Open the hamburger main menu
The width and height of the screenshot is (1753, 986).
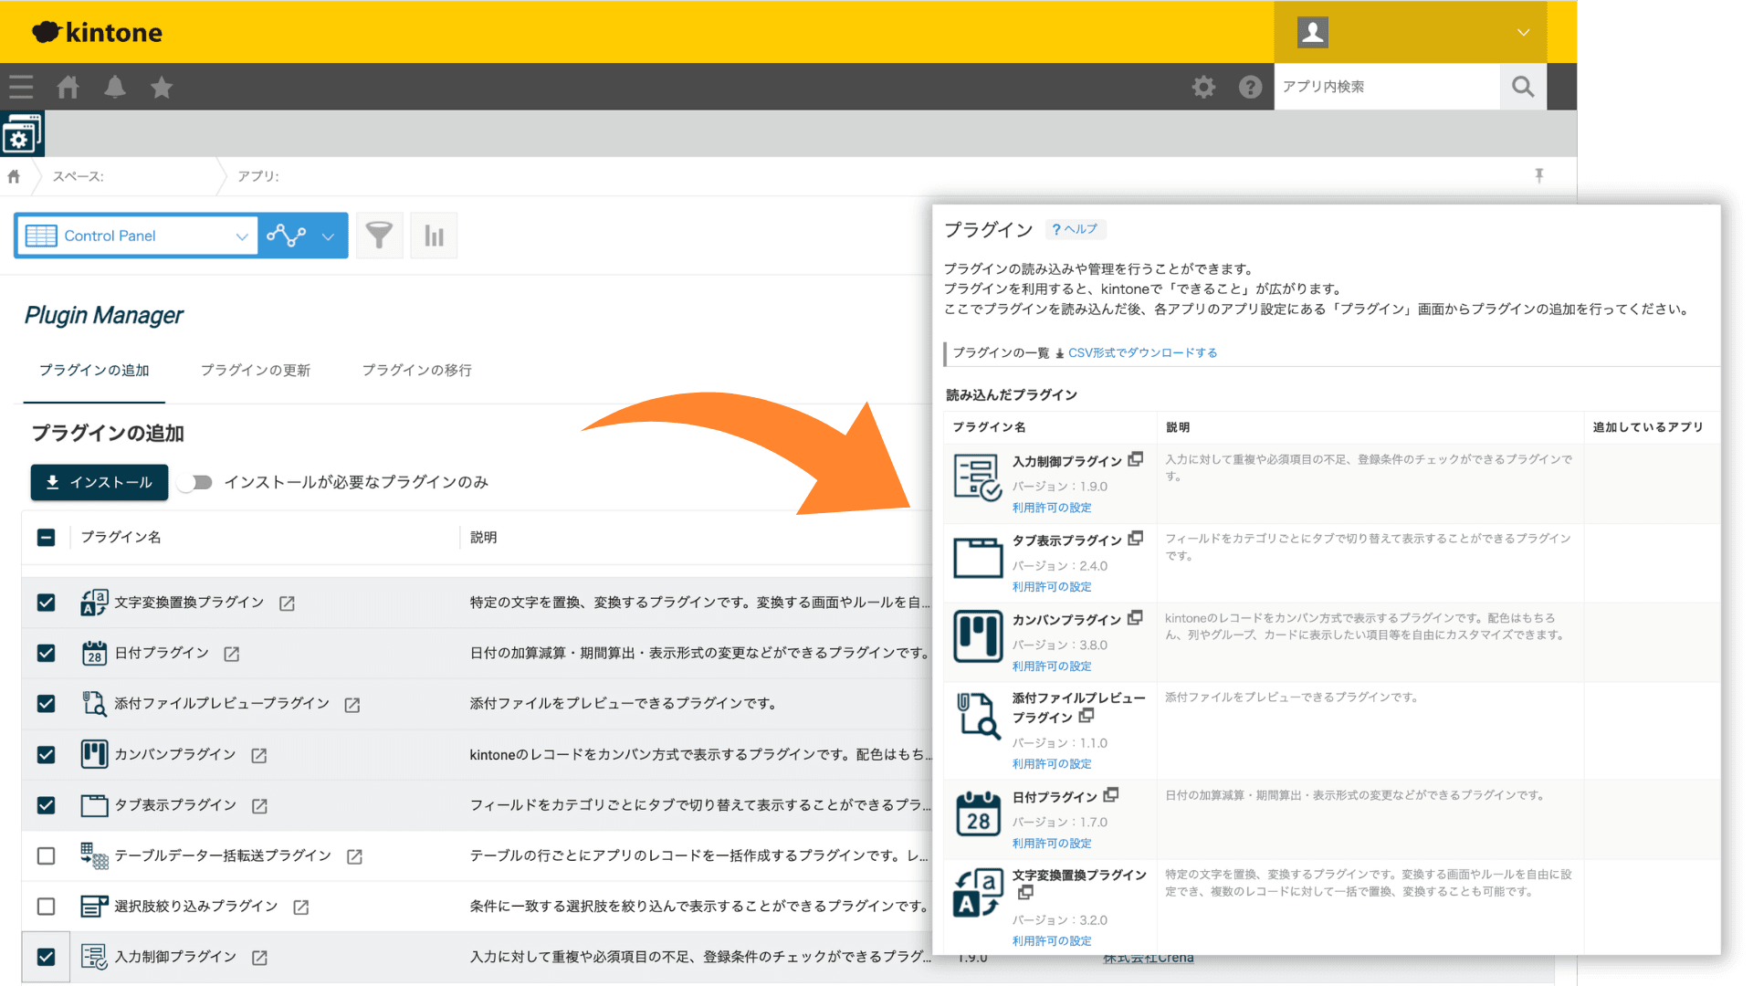pyautogui.click(x=21, y=87)
